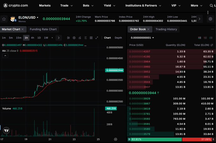216x143 pixels.
Task: Open the chart indicators icon
Action: point(80,38)
